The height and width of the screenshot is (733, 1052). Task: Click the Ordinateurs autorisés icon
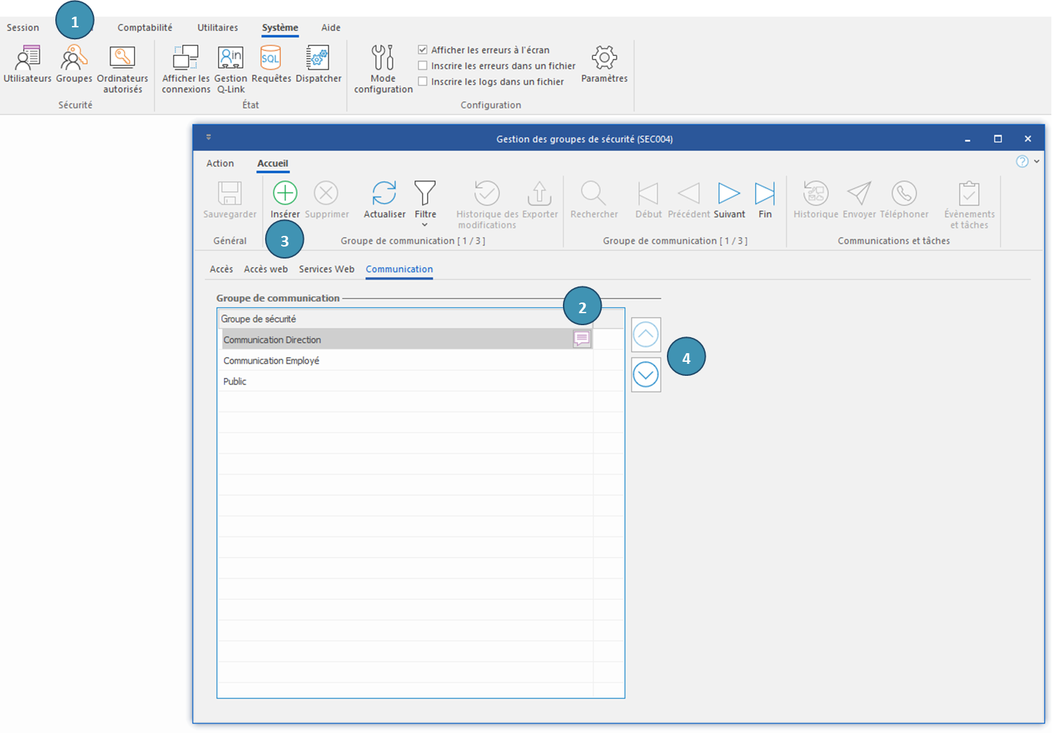(122, 59)
